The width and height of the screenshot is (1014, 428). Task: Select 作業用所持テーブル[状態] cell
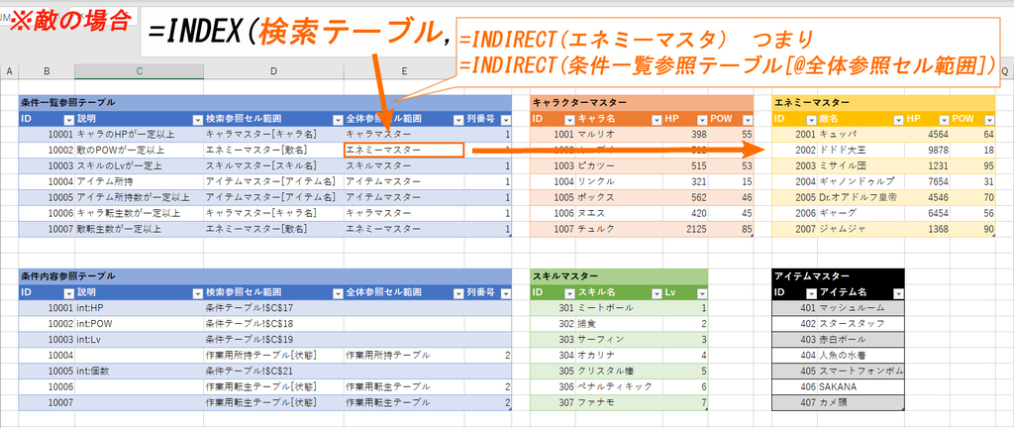[273, 355]
